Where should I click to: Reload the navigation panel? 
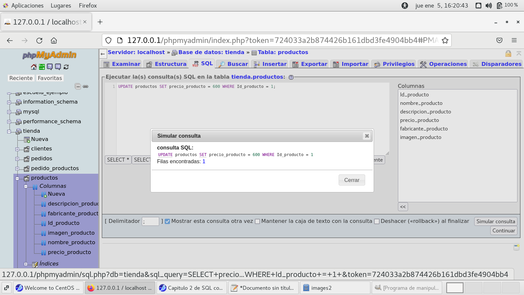pyautogui.click(x=66, y=67)
